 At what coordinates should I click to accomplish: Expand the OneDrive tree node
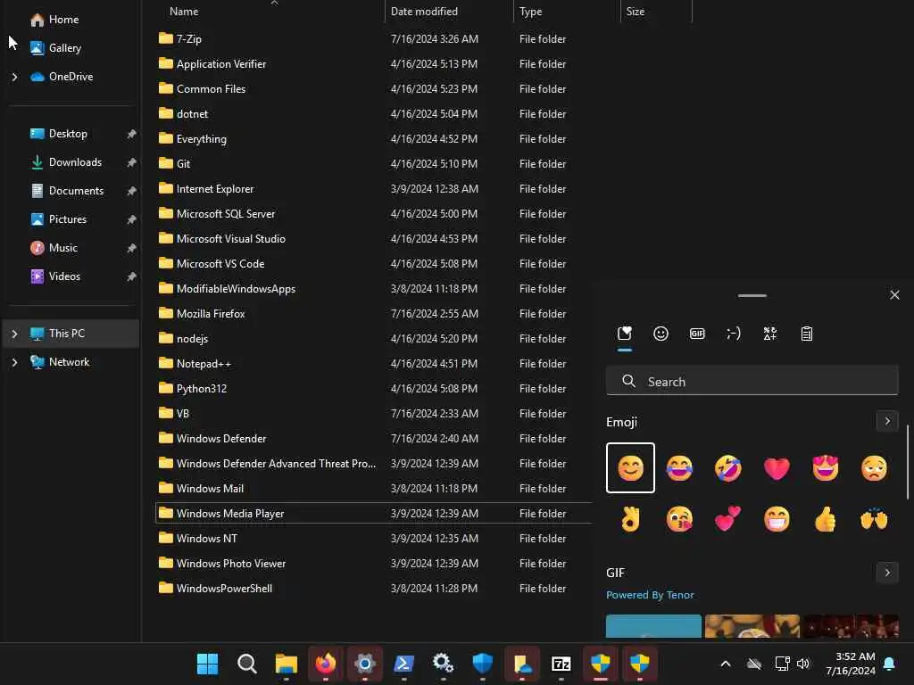coord(14,77)
